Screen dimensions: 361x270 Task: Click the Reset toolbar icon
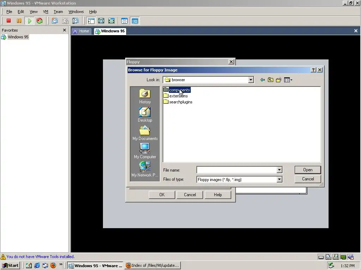click(39, 21)
